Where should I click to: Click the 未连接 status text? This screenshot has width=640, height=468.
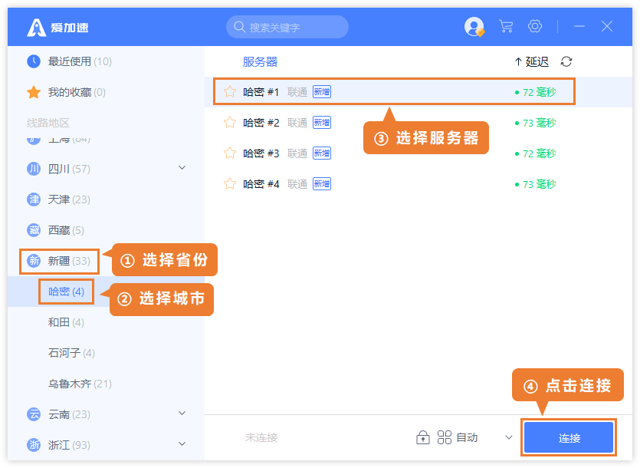coord(261,438)
